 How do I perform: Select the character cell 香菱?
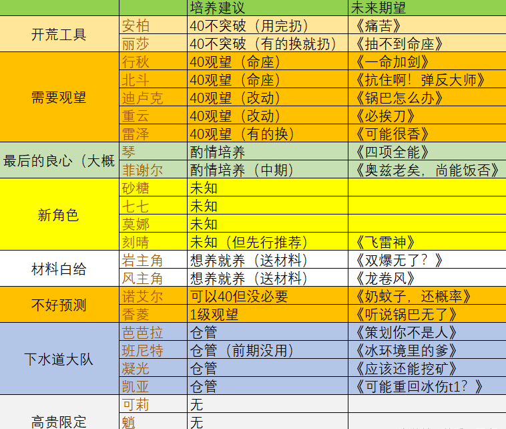[x=154, y=313]
